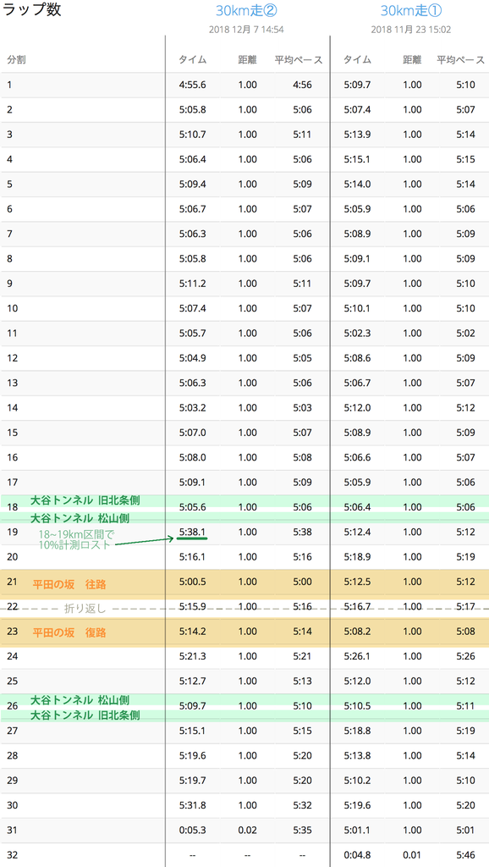The image size is (489, 867).
Task: Select the time value 5:07.4 in row 2
Action: click(357, 110)
